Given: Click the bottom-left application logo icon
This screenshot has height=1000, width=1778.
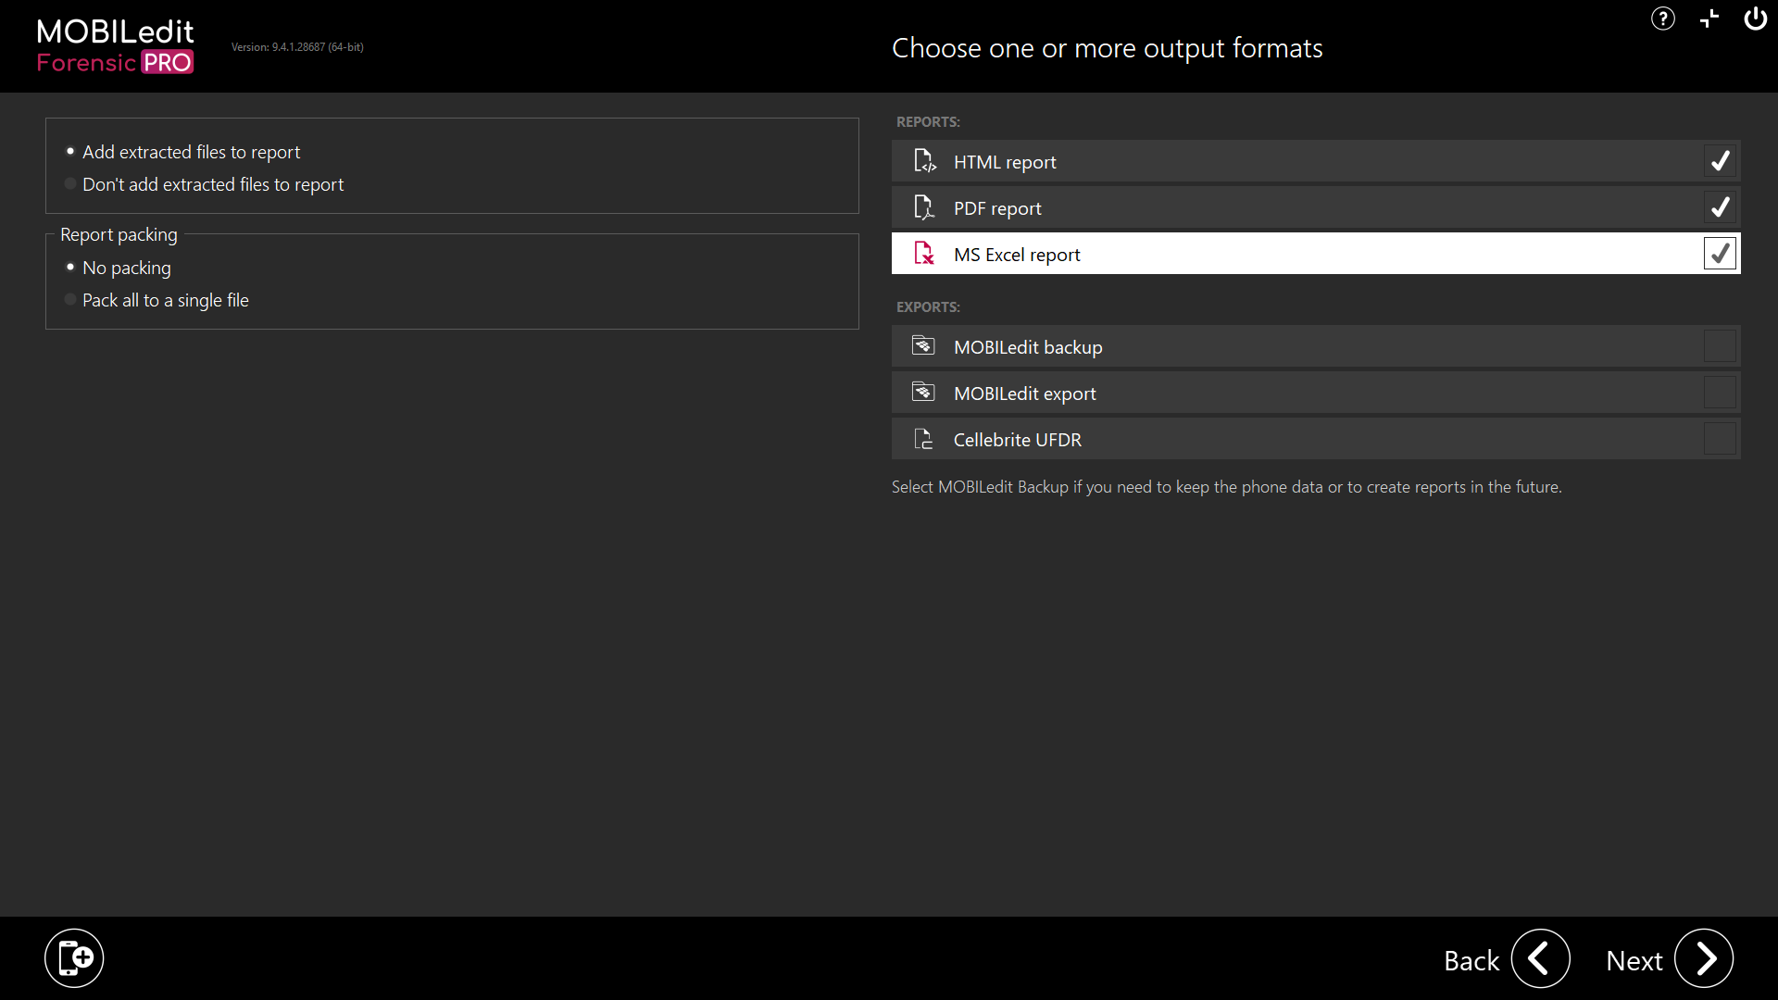Looking at the screenshot, I should coord(73,957).
